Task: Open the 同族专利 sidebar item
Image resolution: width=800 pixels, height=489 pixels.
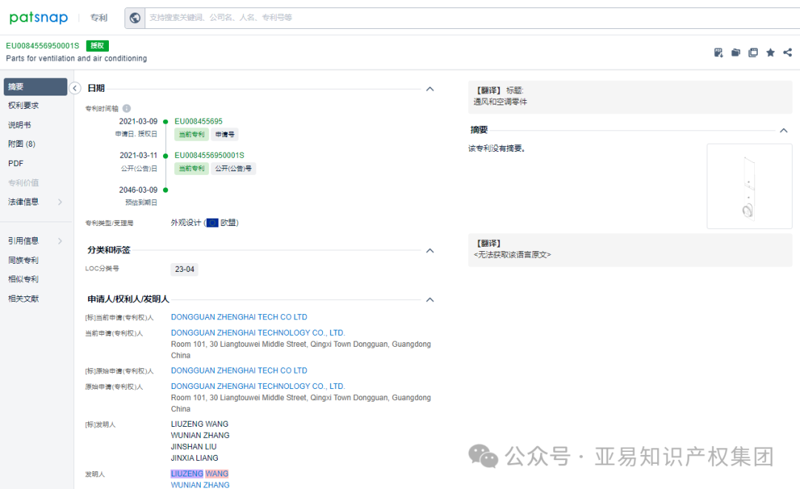Action: [x=24, y=260]
